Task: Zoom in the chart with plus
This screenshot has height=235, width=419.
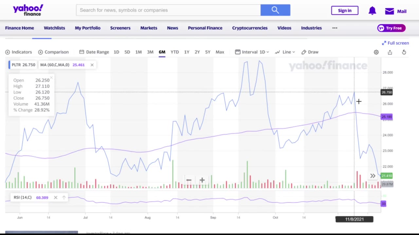Action: point(202,180)
